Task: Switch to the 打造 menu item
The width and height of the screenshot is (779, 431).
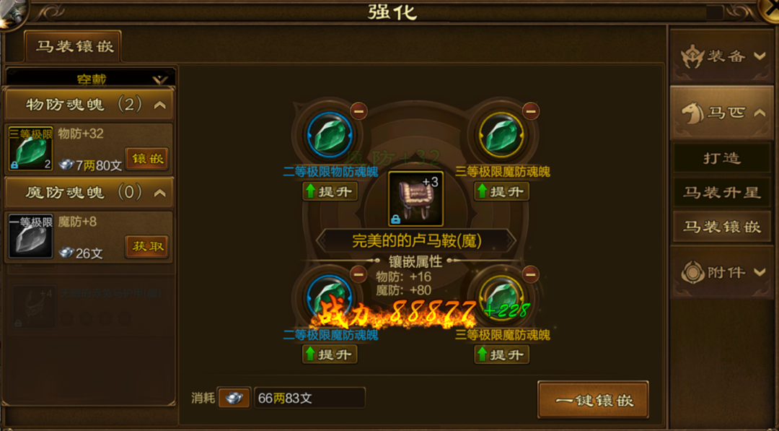Action: (722, 158)
